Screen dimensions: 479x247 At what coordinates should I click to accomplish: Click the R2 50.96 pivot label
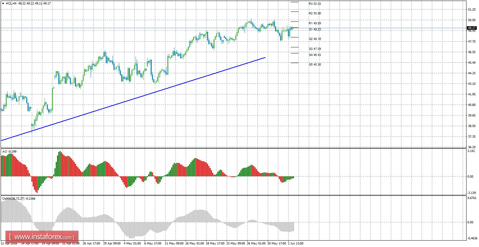(315, 13)
